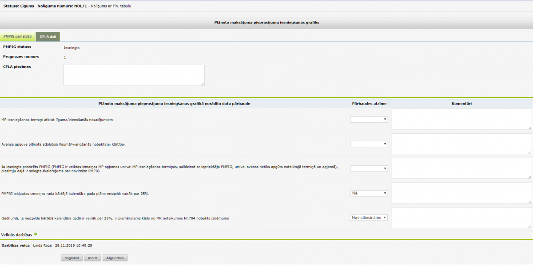The height and width of the screenshot is (265, 533).
Task: Expand dropdown for Avansa apguve row
Action: tap(369, 144)
